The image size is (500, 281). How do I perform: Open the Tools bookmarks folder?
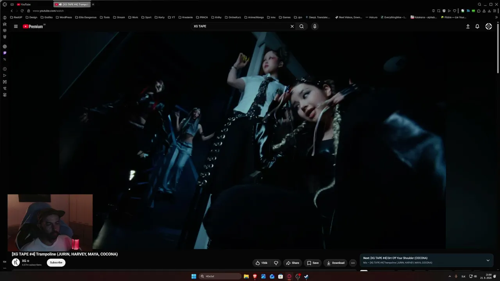pos(105,18)
